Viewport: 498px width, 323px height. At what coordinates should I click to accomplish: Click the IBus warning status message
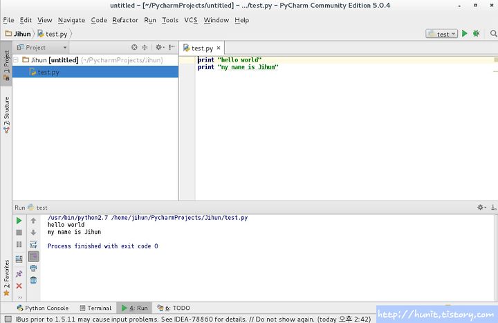[193, 319]
